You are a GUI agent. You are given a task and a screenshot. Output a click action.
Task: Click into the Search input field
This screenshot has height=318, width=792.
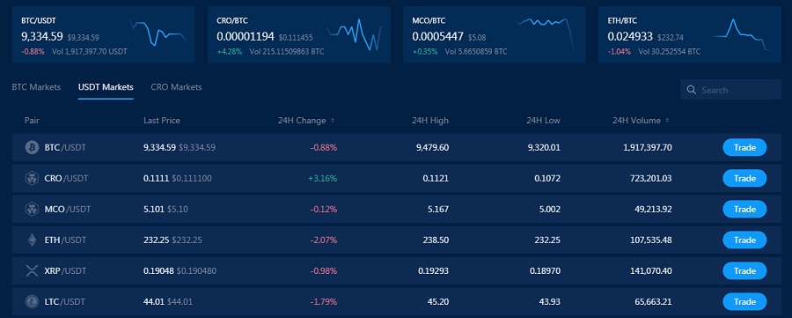[731, 90]
